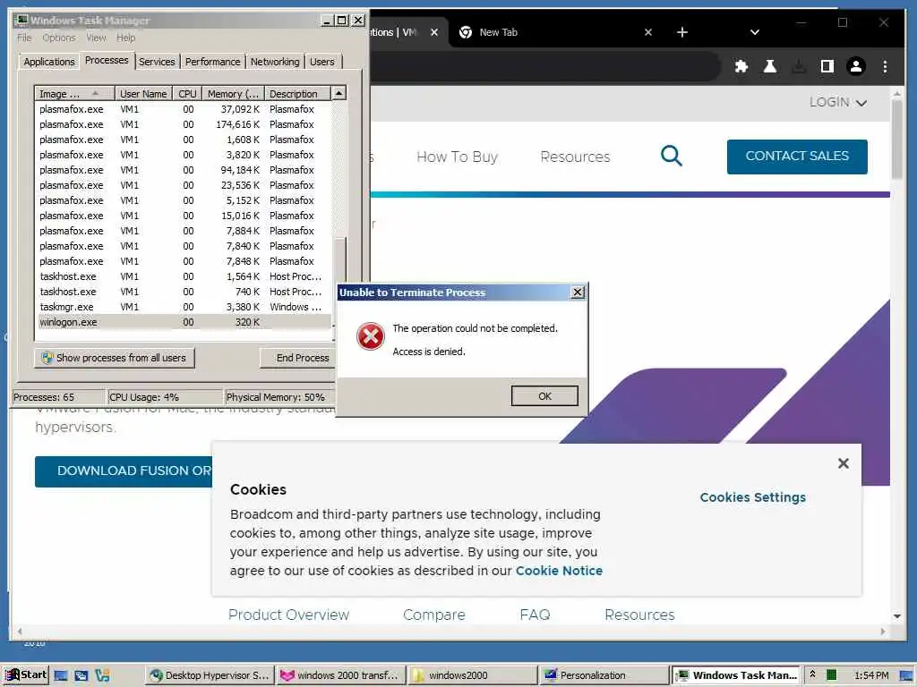
Task: Expand the LOGIN dropdown on the webpage
Action: (x=837, y=102)
